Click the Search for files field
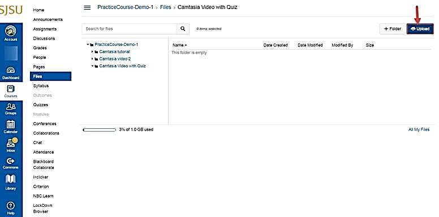The width and height of the screenshot is (439, 217). (130, 28)
